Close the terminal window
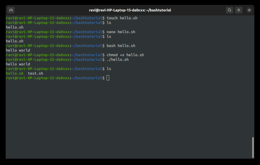 coord(249,10)
